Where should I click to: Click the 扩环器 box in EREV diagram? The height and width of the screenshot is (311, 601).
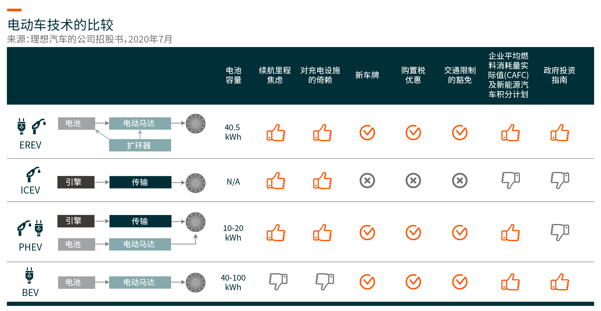coord(140,145)
